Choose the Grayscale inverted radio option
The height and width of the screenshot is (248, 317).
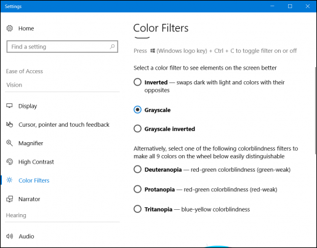pyautogui.click(x=137, y=129)
